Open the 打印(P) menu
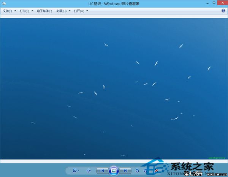 [x=24, y=11]
